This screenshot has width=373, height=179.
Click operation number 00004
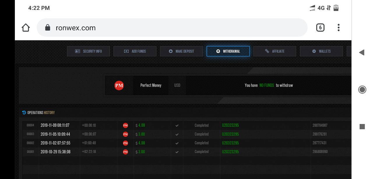click(x=31, y=125)
